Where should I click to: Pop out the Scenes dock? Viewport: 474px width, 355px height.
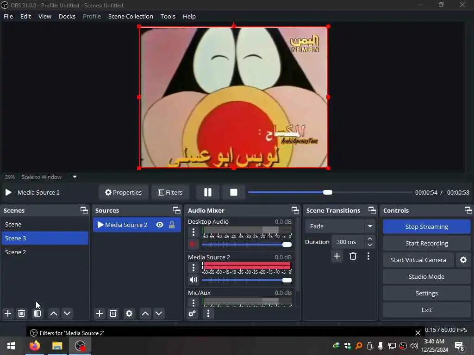click(84, 210)
